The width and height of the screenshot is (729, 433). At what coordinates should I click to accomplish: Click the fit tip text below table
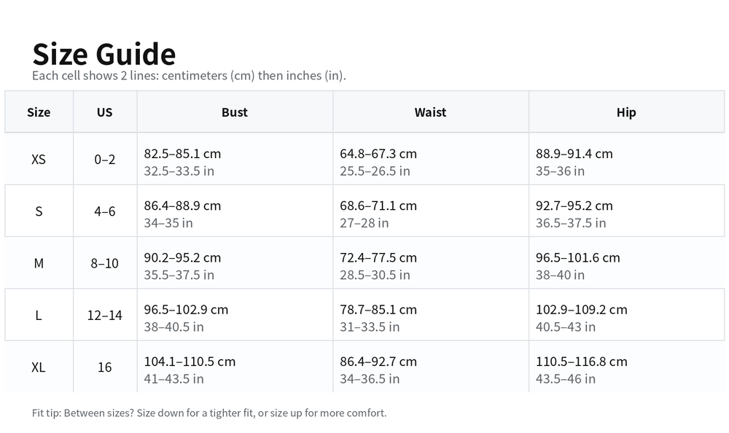tap(209, 413)
